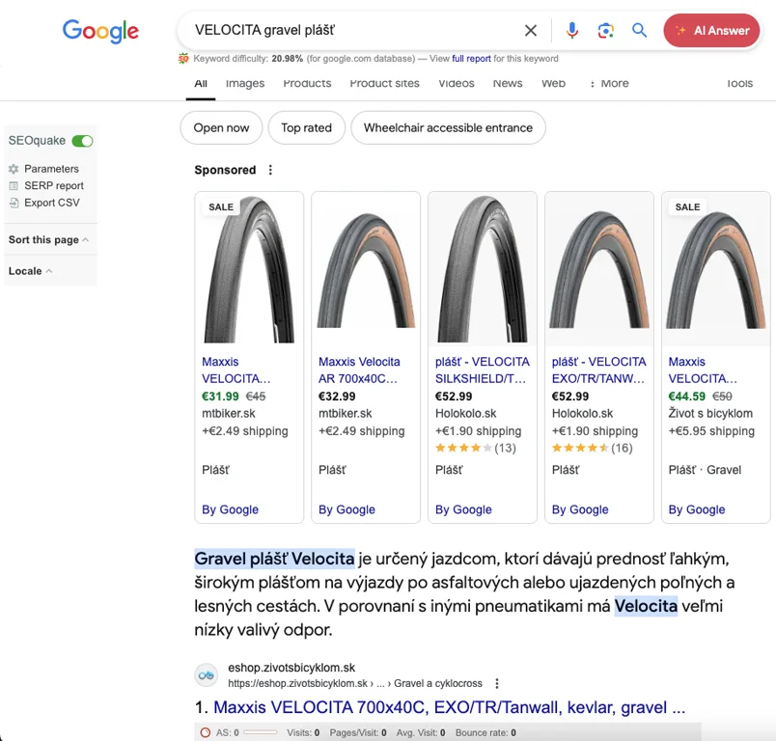
Task: Open SEOquake Parameters gear icon
Action: 14,169
